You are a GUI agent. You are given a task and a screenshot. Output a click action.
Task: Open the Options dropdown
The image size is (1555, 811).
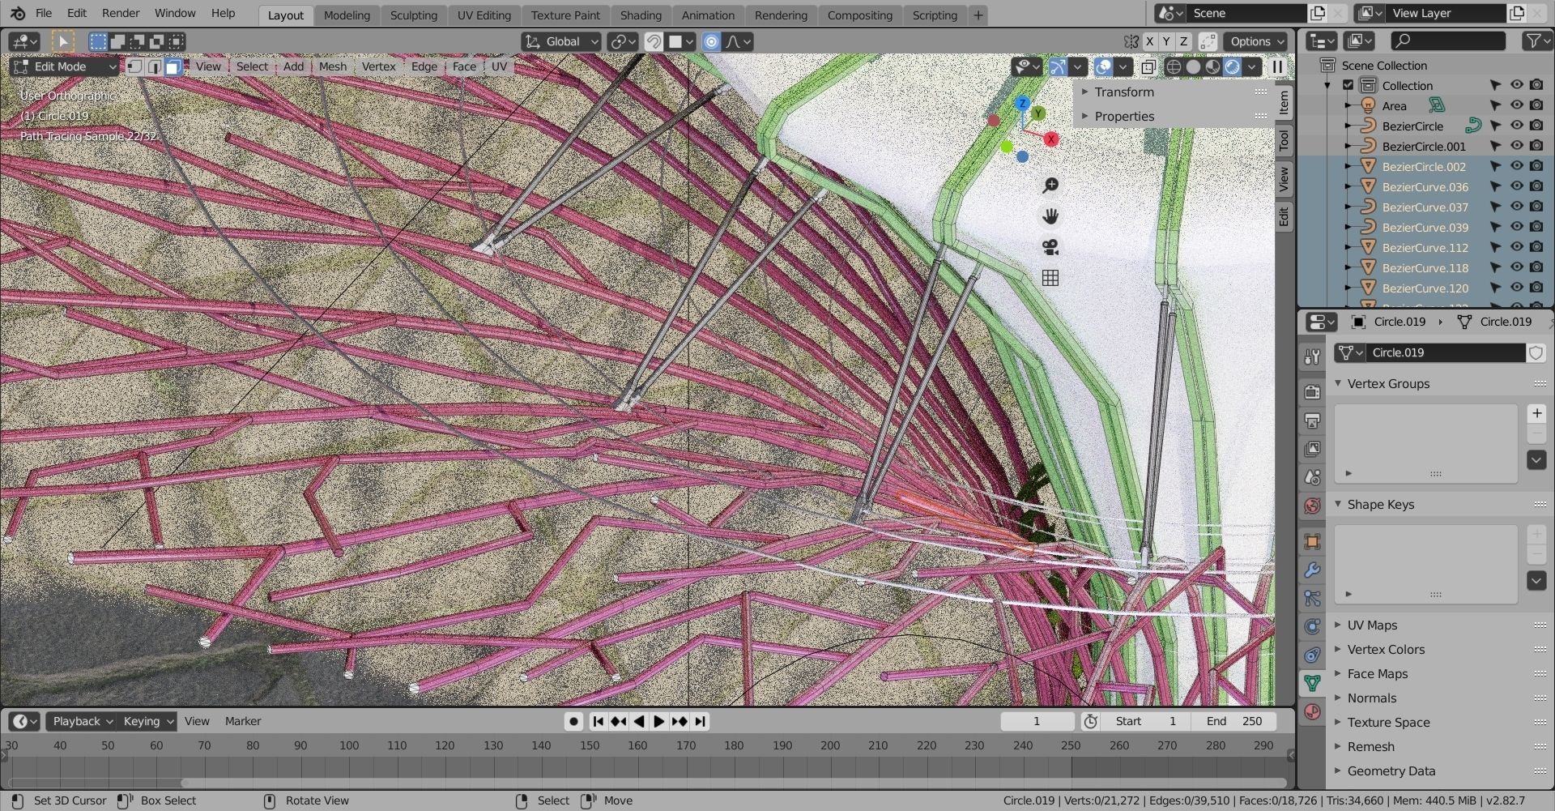[x=1257, y=41]
